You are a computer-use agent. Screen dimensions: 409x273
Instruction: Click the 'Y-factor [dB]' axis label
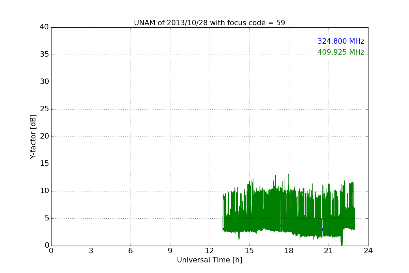pyautogui.click(x=33, y=136)
